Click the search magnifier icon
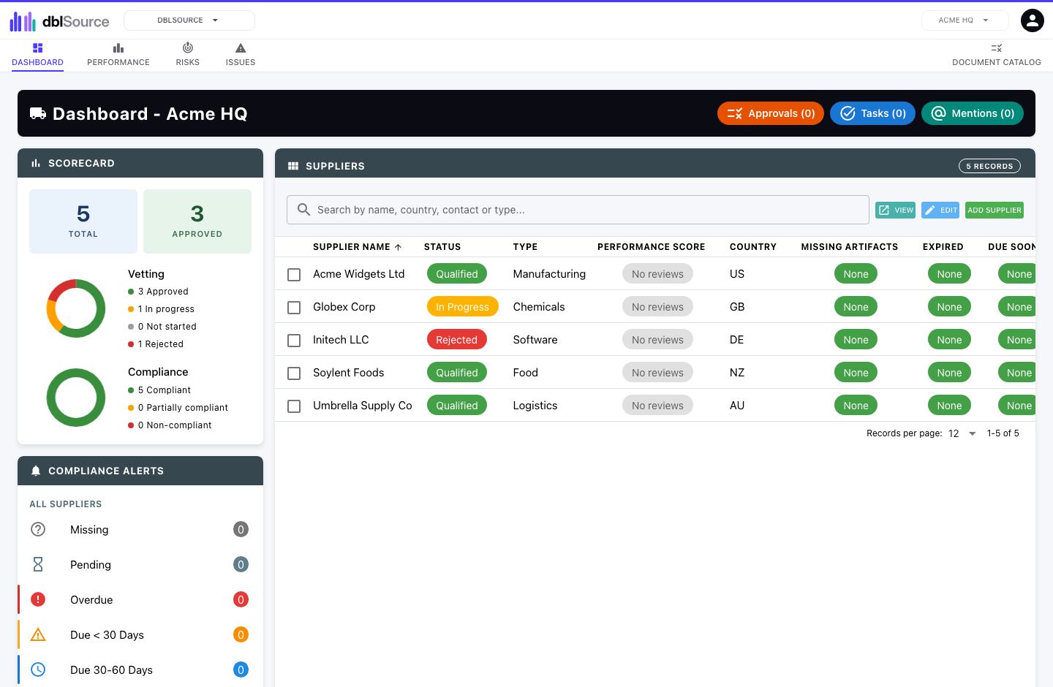Image resolution: width=1053 pixels, height=687 pixels. (x=303, y=210)
